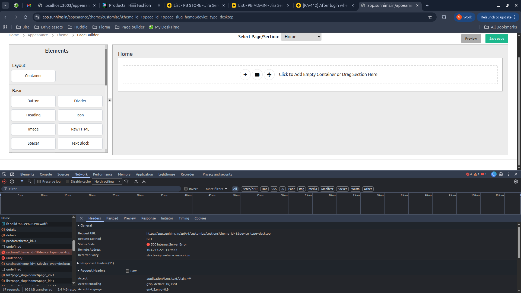Click the elements panel vertical scrollbar
This screenshot has width=521, height=293.
coord(106,66)
